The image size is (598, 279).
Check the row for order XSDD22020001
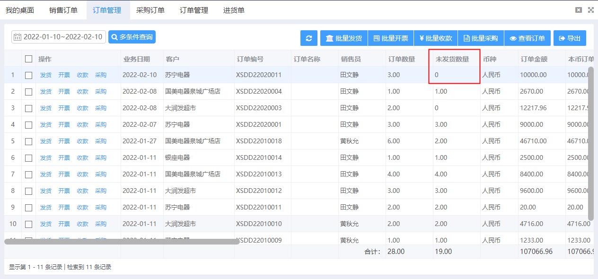click(29, 125)
